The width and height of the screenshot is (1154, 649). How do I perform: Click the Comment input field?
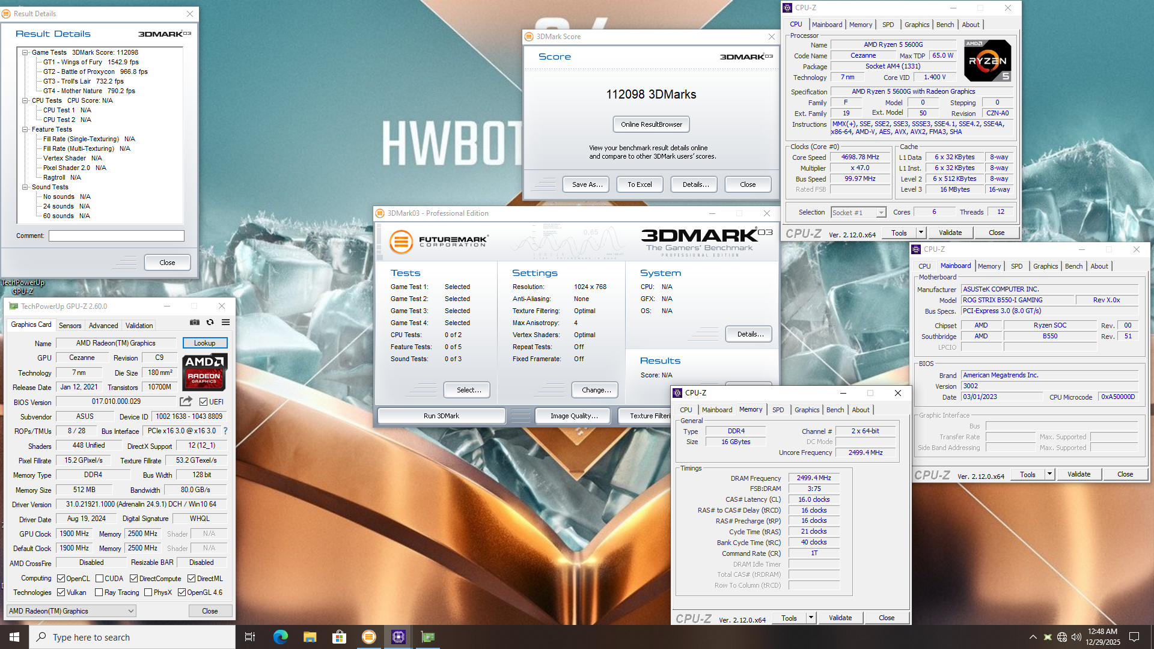[x=117, y=236]
